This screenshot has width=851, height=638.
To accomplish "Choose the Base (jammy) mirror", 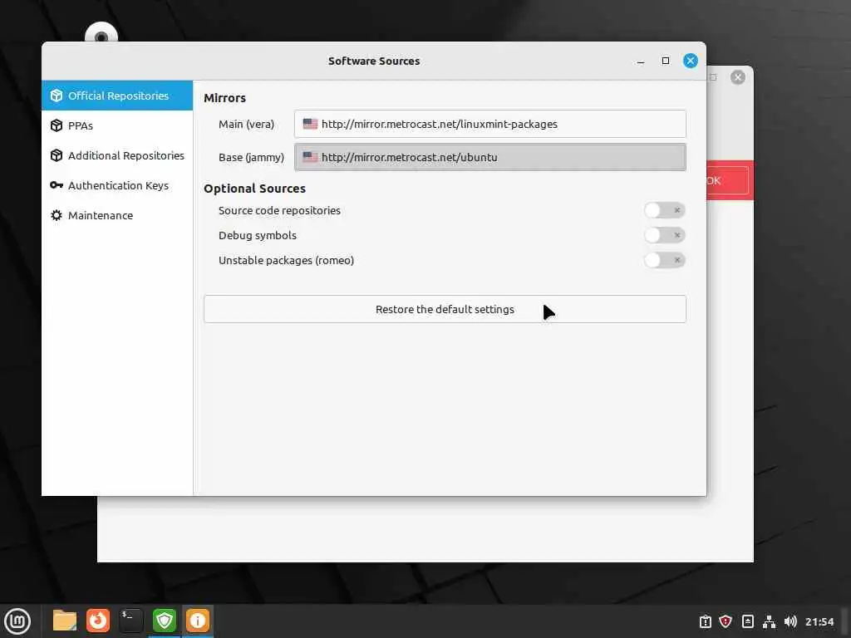I will pyautogui.click(x=490, y=157).
